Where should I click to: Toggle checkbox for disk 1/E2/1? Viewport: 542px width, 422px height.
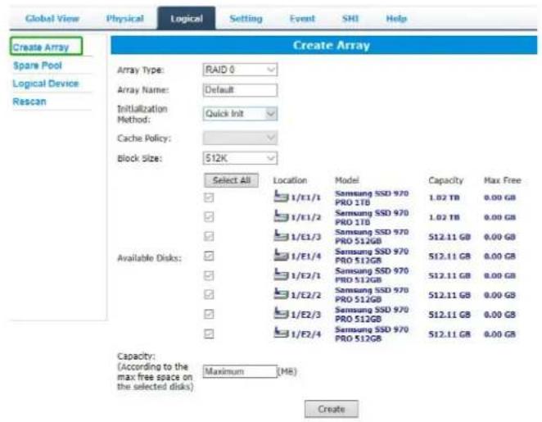[x=209, y=275]
